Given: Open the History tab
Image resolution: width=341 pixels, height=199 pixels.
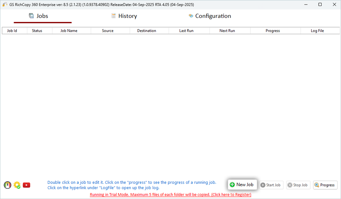Looking at the screenshot, I should (x=124, y=16).
